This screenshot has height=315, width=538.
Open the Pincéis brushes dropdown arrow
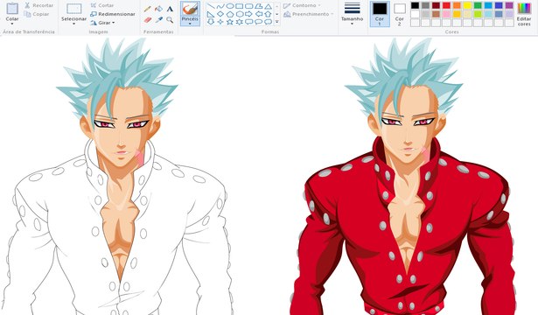click(x=190, y=24)
